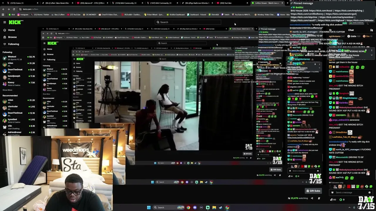
Task: Click the '15,479 watching' viewer count
Action: coord(298,198)
